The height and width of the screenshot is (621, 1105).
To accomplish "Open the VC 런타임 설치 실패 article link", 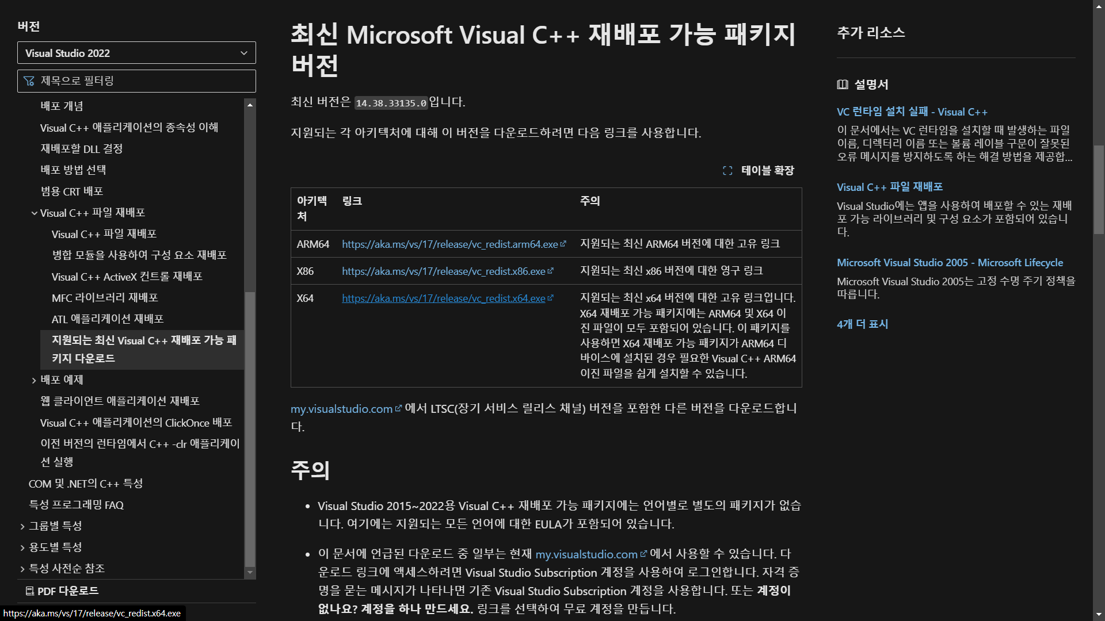I will point(912,112).
